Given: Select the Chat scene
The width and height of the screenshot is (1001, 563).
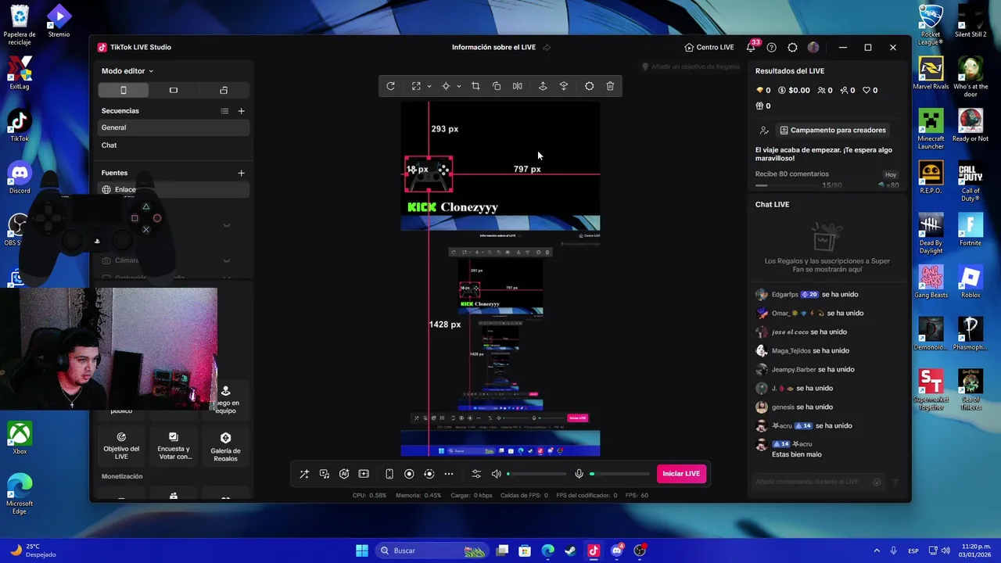Looking at the screenshot, I should click(174, 145).
